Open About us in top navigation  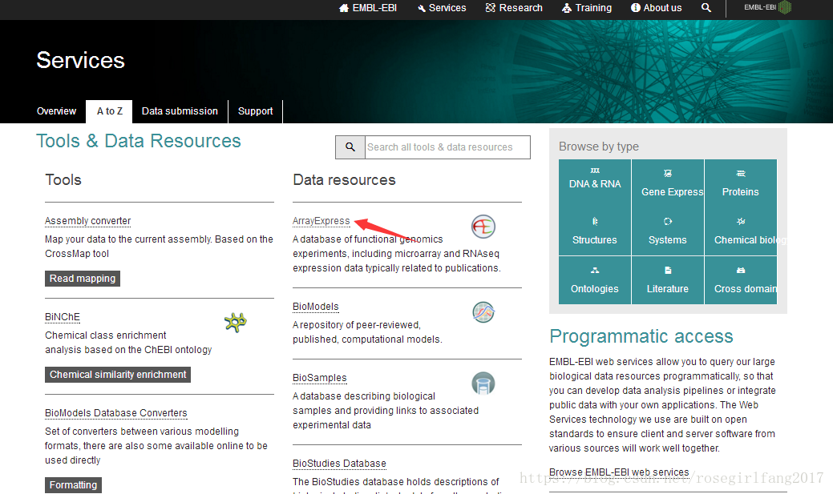[656, 8]
